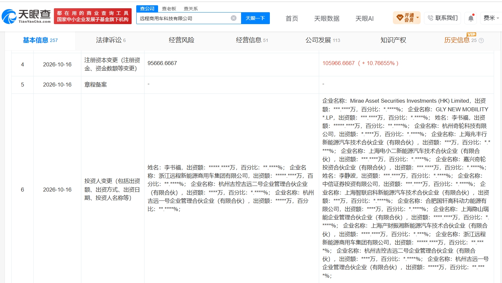Click 注册资本变更 item in row 4

[112, 64]
